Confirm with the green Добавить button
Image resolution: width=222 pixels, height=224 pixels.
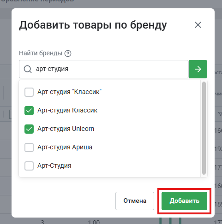[x=184, y=201]
